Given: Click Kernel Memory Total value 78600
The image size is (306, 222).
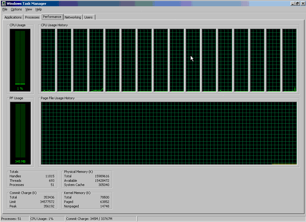Looking at the screenshot, I should pos(105,197).
